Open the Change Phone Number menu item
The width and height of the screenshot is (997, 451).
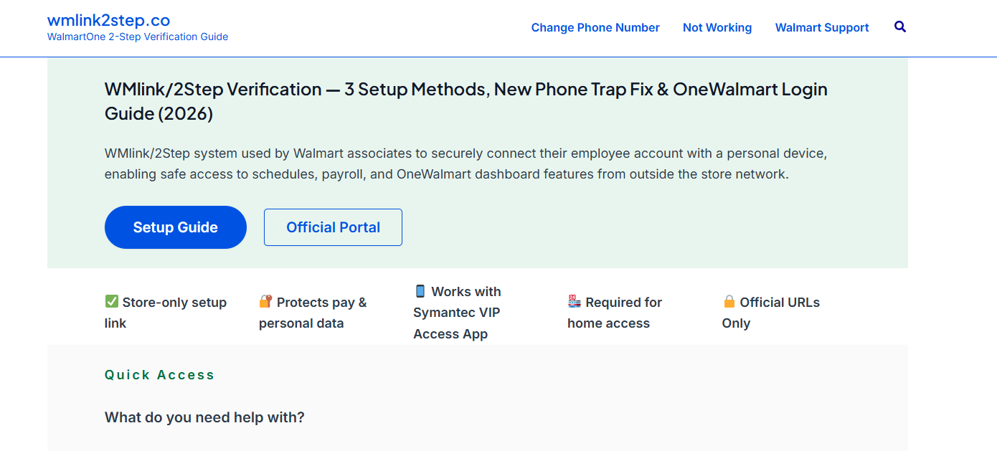tap(595, 27)
